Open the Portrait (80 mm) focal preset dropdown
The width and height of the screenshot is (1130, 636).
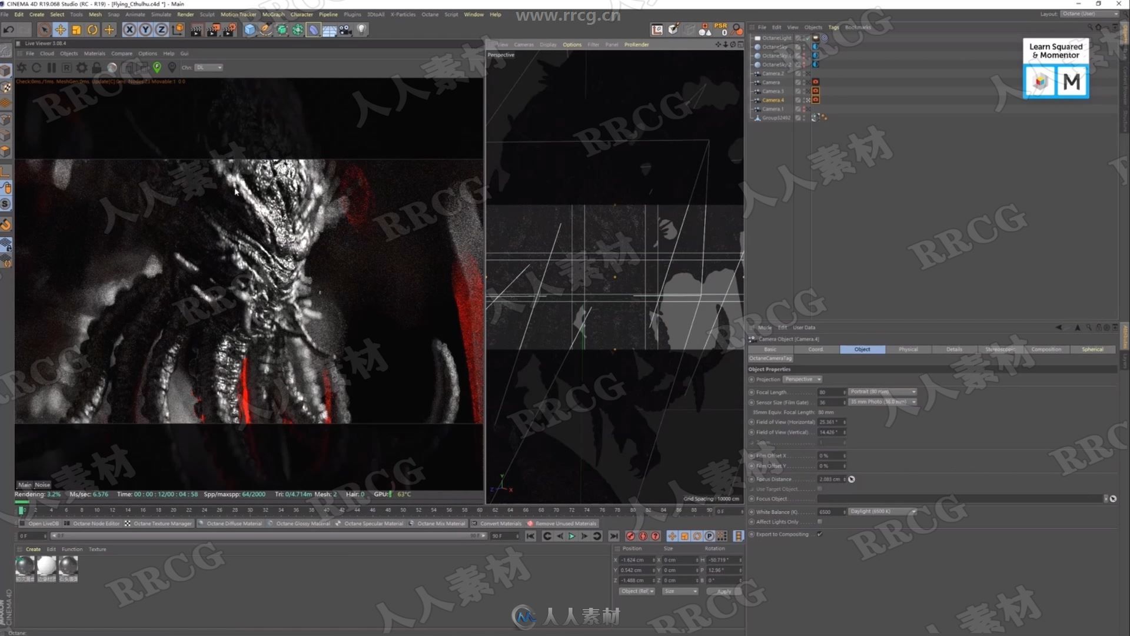pyautogui.click(x=882, y=392)
